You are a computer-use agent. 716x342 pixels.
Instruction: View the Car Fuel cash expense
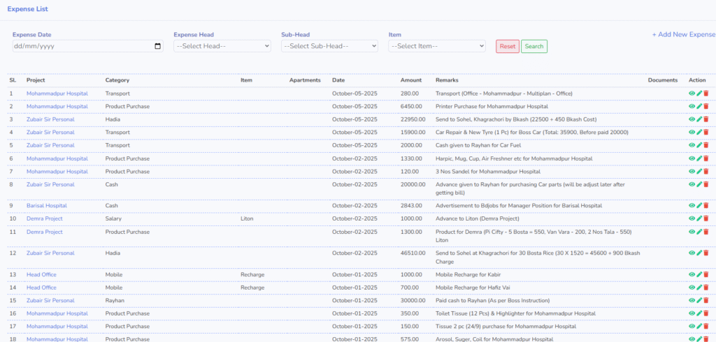tap(692, 145)
